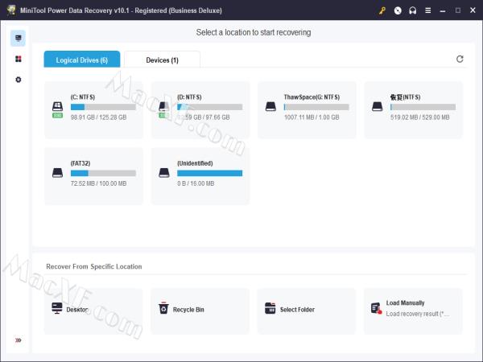
Task: Recover from Desktop location
Action: pos(93,311)
